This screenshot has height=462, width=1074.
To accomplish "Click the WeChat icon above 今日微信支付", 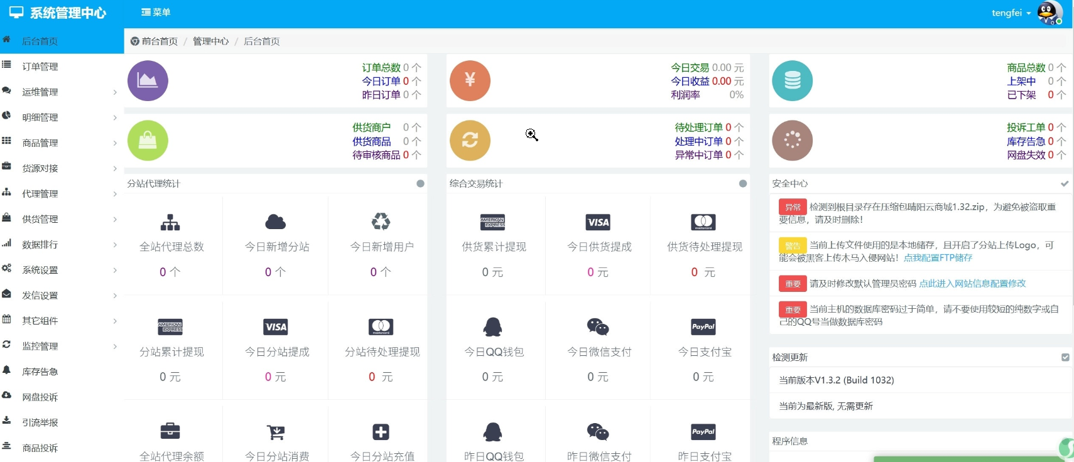I will tap(598, 327).
